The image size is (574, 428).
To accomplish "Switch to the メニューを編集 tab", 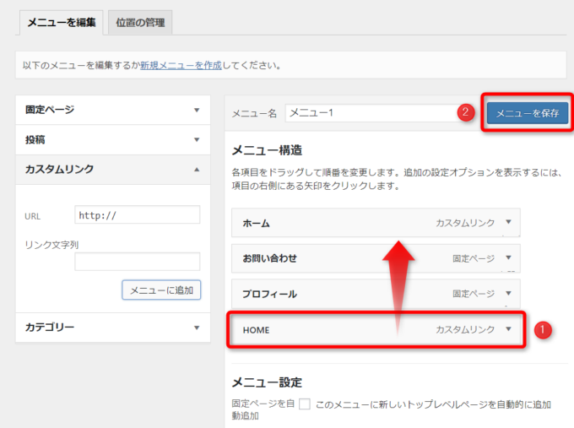I will 61,22.
